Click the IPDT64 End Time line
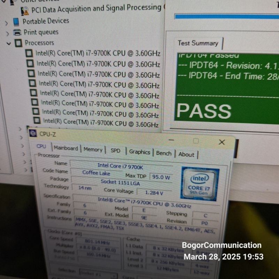The height and width of the screenshot is (279, 279). [228, 76]
